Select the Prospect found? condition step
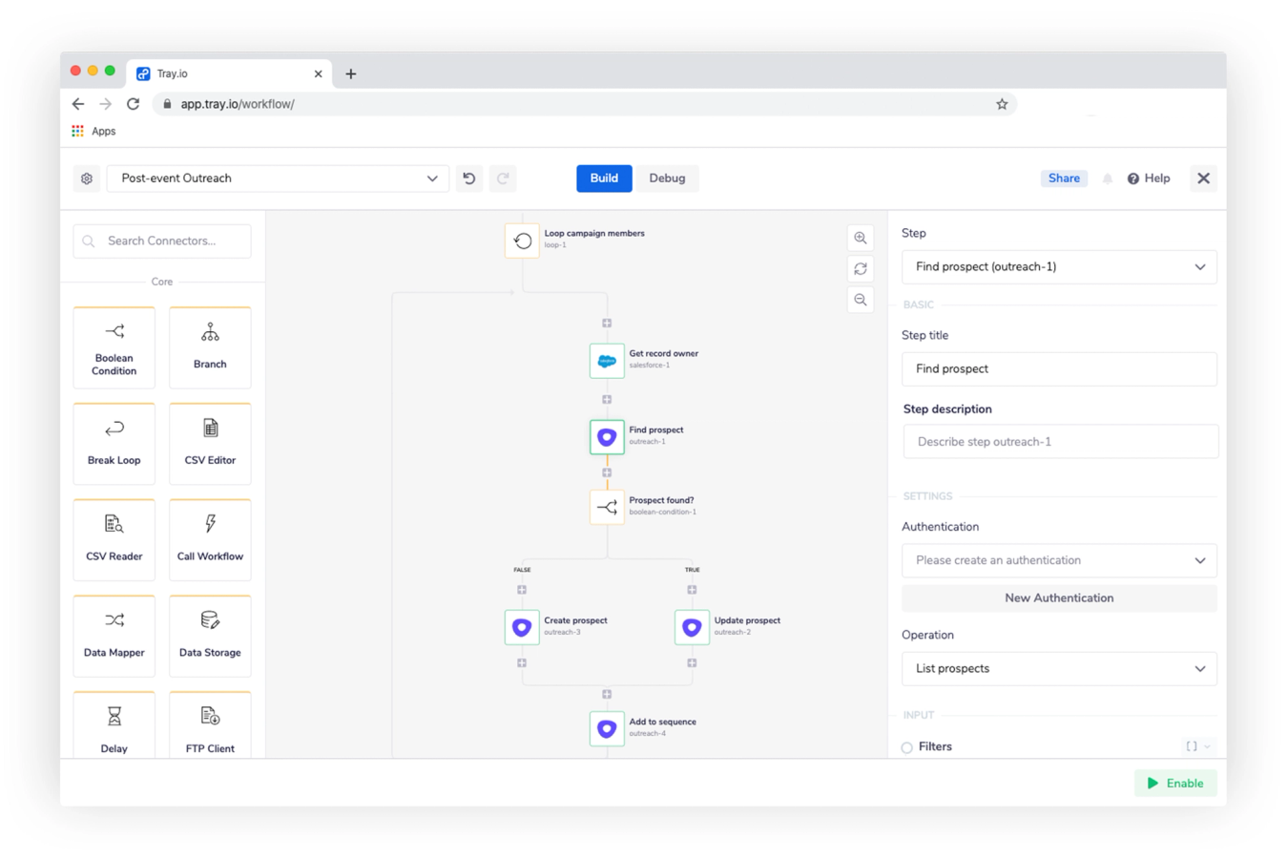 pos(607,507)
